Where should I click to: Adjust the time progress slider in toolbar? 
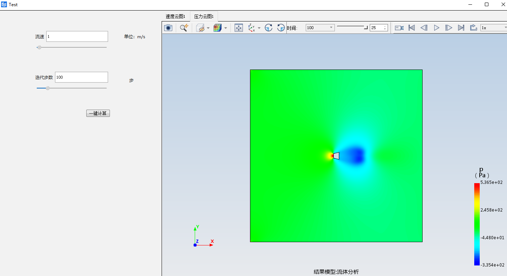pyautogui.click(x=352, y=28)
